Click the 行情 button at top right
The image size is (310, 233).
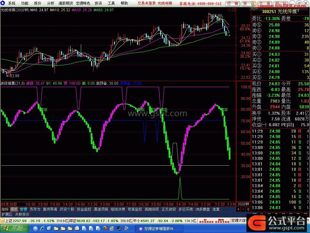click(232, 4)
